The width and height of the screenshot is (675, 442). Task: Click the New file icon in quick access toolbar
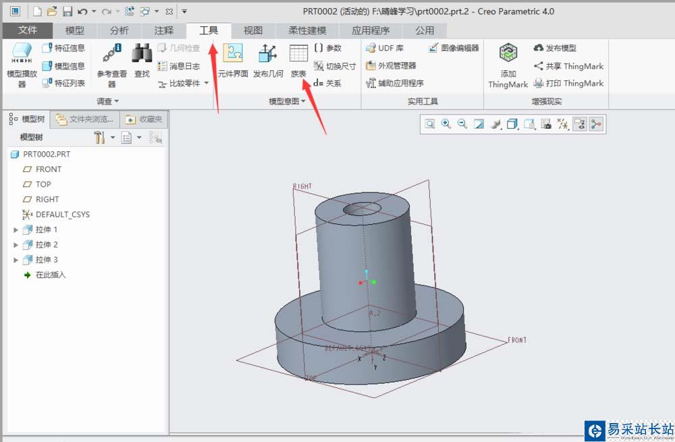coord(37,11)
